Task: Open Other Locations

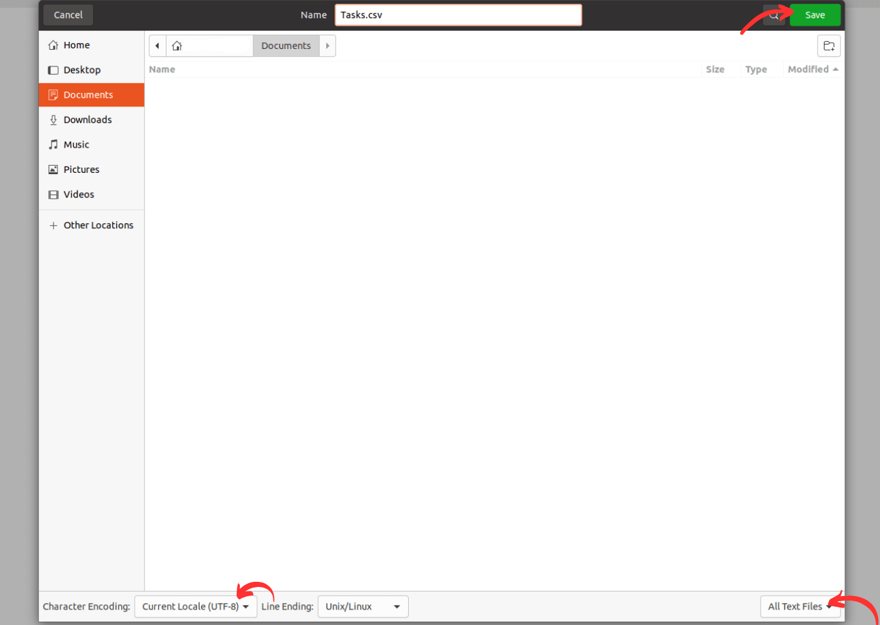Action: click(x=98, y=224)
